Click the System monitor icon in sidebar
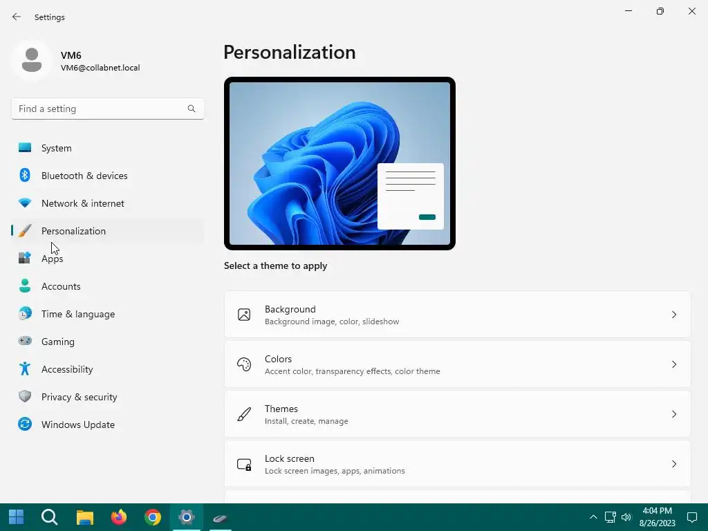This screenshot has width=708, height=531. click(25, 148)
